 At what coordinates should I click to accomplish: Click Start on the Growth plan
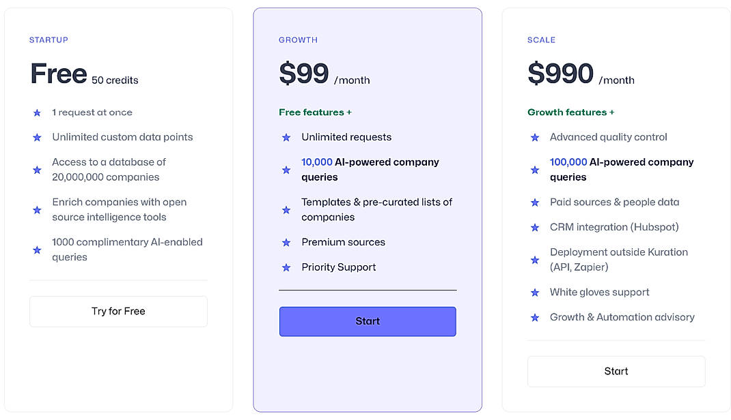tap(368, 320)
